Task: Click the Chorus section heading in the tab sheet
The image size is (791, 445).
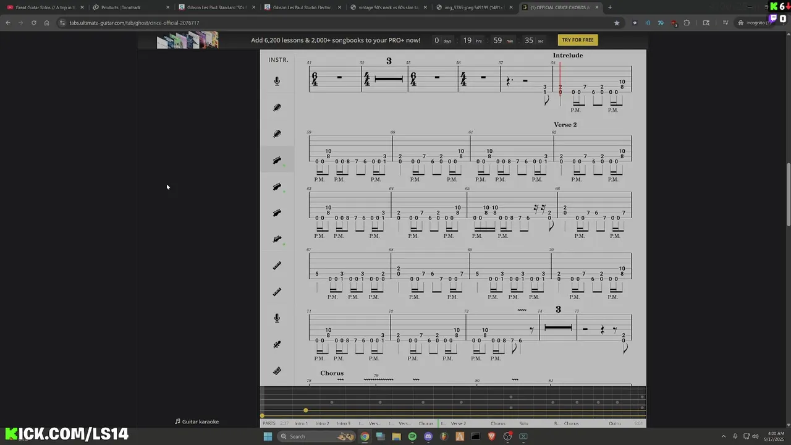Action: click(x=332, y=373)
